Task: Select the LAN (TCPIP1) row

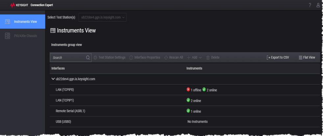Action: (x=185, y=101)
